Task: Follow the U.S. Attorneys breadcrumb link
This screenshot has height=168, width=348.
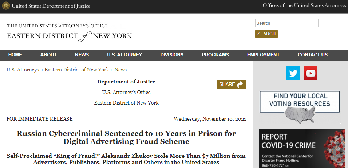Action: 23,70
